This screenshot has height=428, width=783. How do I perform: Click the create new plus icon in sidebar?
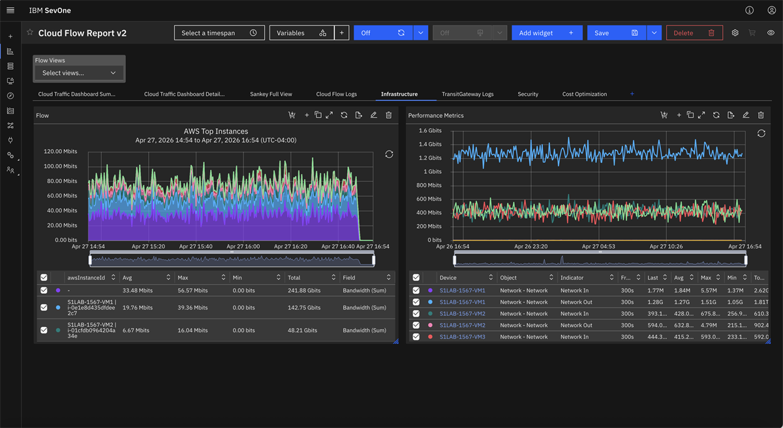pyautogui.click(x=10, y=36)
